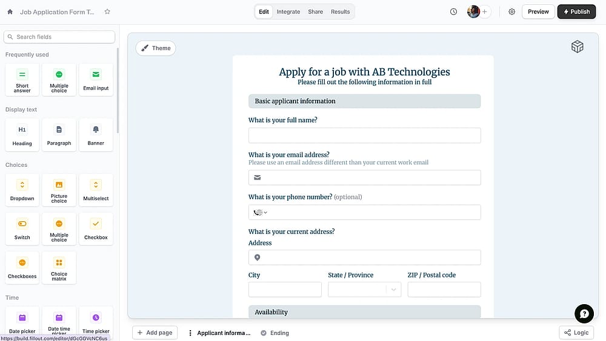Focus the Search fields box
This screenshot has height=341, width=606.
pyautogui.click(x=59, y=37)
